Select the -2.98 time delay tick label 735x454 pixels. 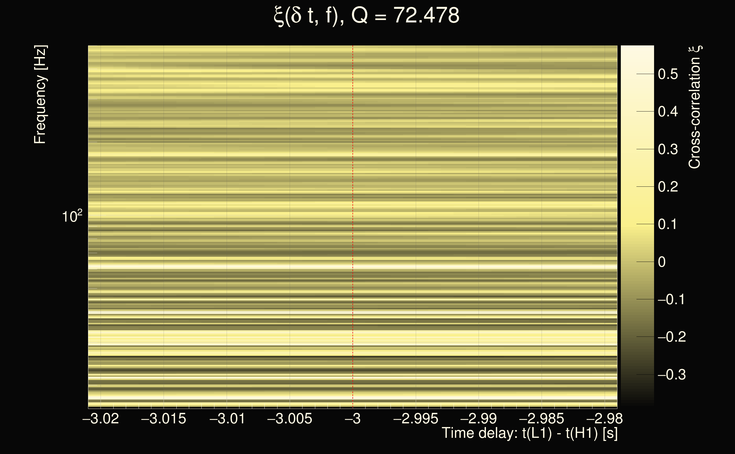click(605, 419)
